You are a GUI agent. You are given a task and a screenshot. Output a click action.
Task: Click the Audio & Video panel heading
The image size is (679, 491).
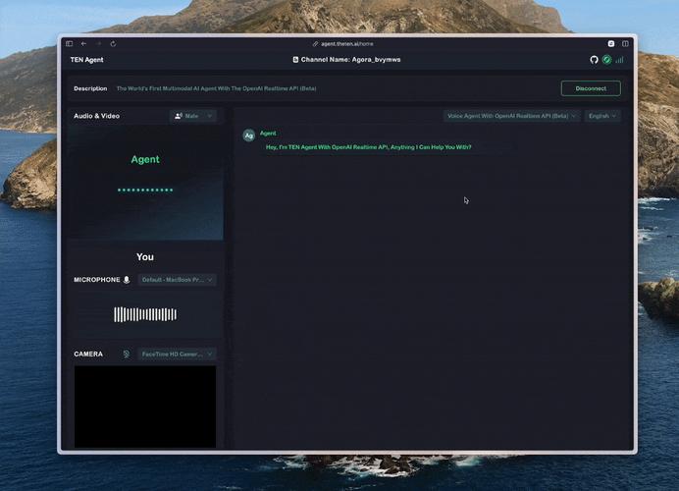click(96, 116)
